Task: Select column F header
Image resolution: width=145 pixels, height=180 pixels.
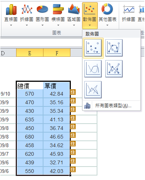Action: point(57,53)
